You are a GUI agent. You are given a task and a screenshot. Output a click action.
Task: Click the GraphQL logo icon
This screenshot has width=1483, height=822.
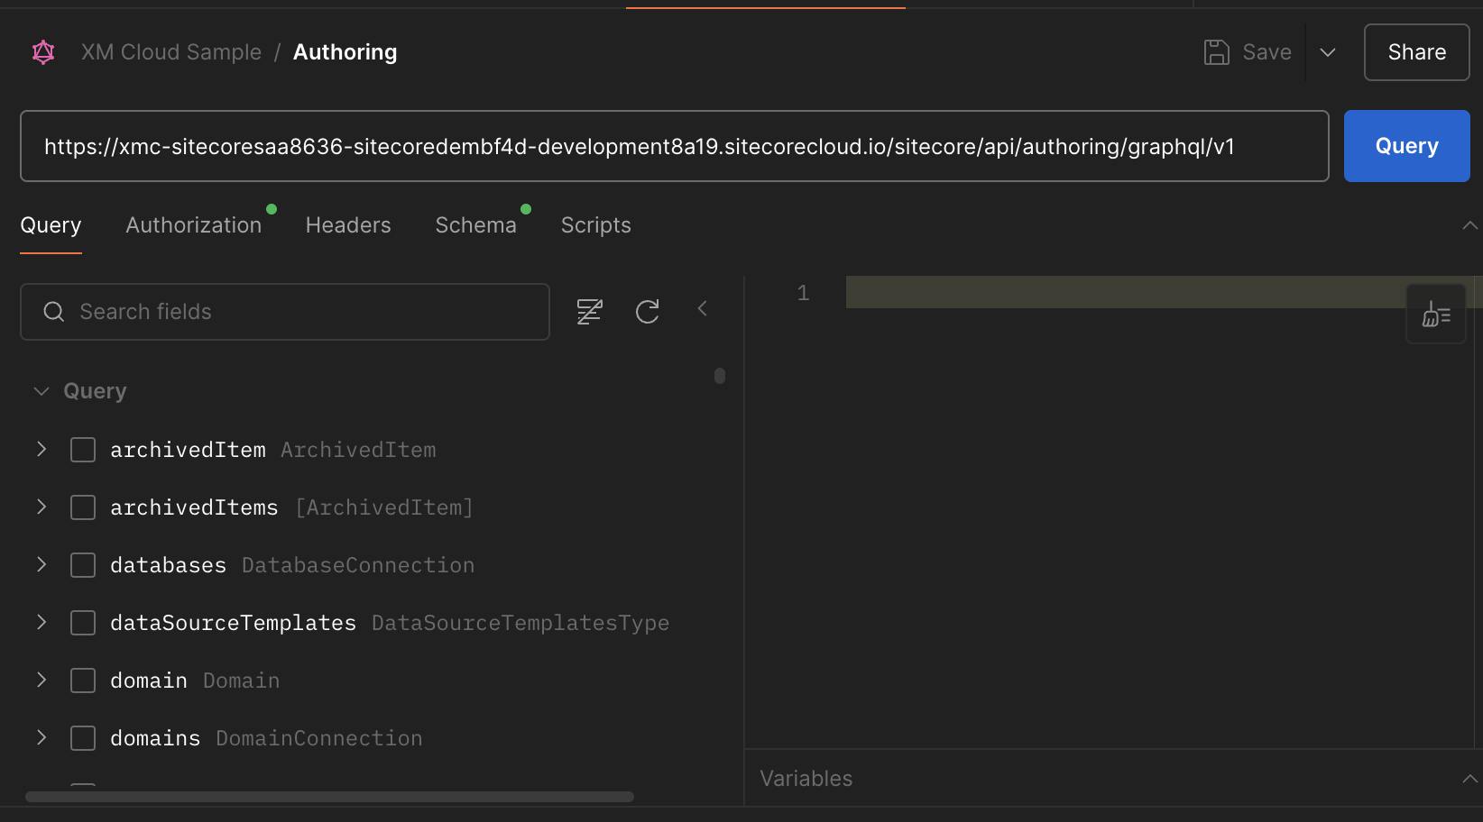pyautogui.click(x=43, y=52)
